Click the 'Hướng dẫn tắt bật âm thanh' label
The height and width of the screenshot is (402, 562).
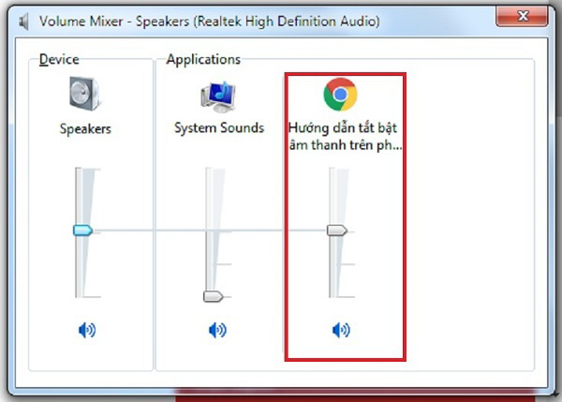pos(345,137)
